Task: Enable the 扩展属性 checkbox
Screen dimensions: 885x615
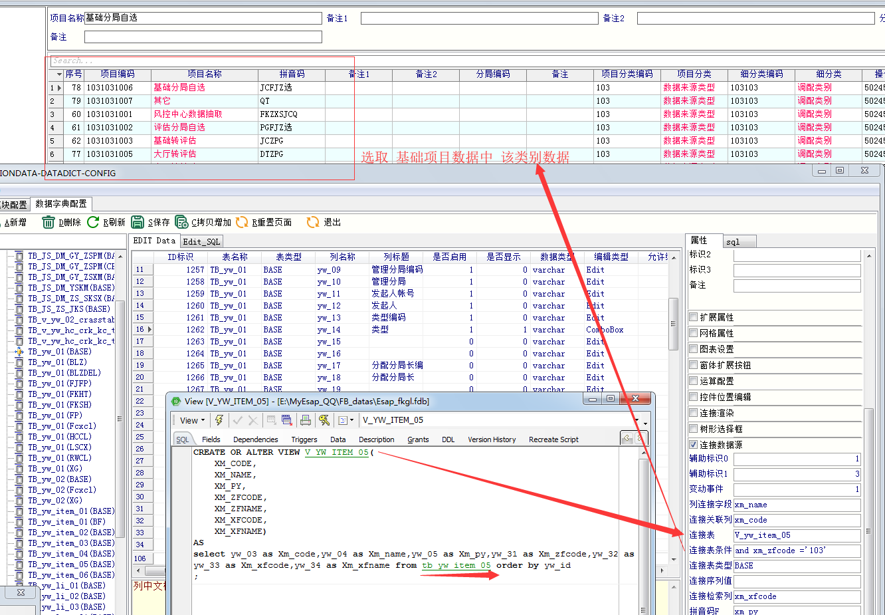Action: pyautogui.click(x=694, y=317)
